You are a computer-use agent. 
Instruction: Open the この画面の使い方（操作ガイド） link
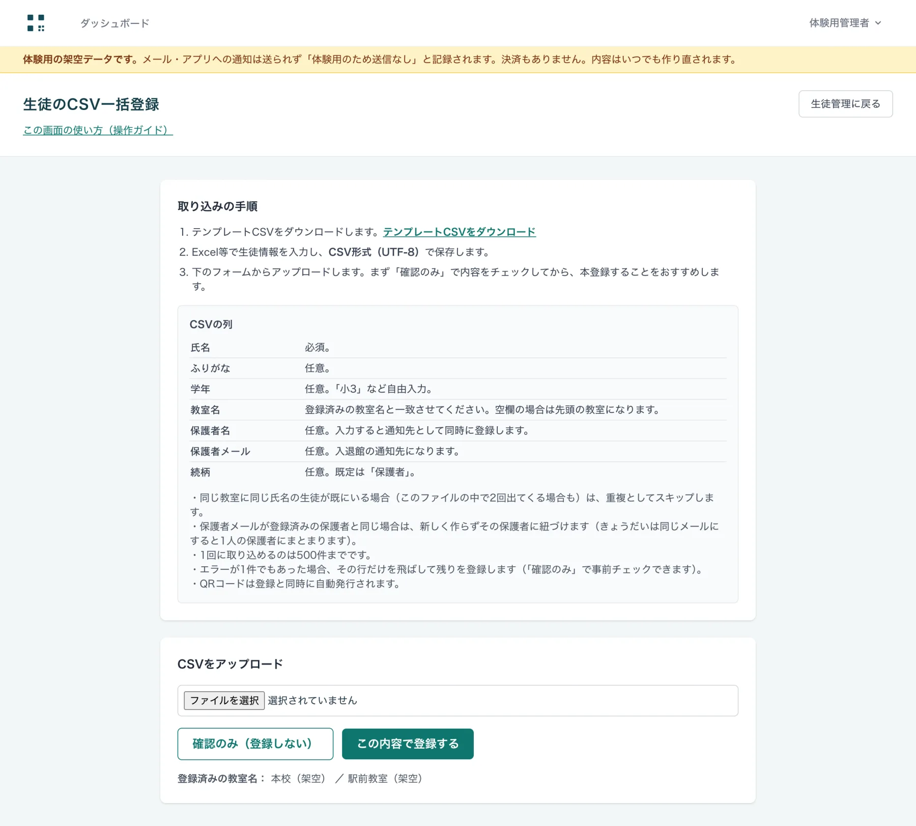pos(98,130)
